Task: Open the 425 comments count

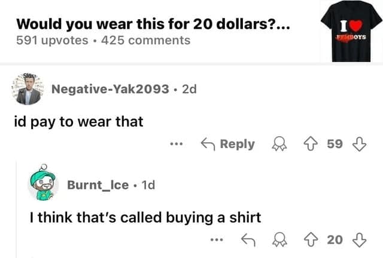Action: coord(146,40)
